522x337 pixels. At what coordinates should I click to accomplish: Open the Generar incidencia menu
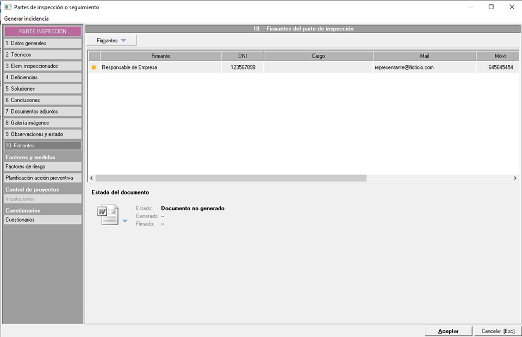pyautogui.click(x=26, y=18)
